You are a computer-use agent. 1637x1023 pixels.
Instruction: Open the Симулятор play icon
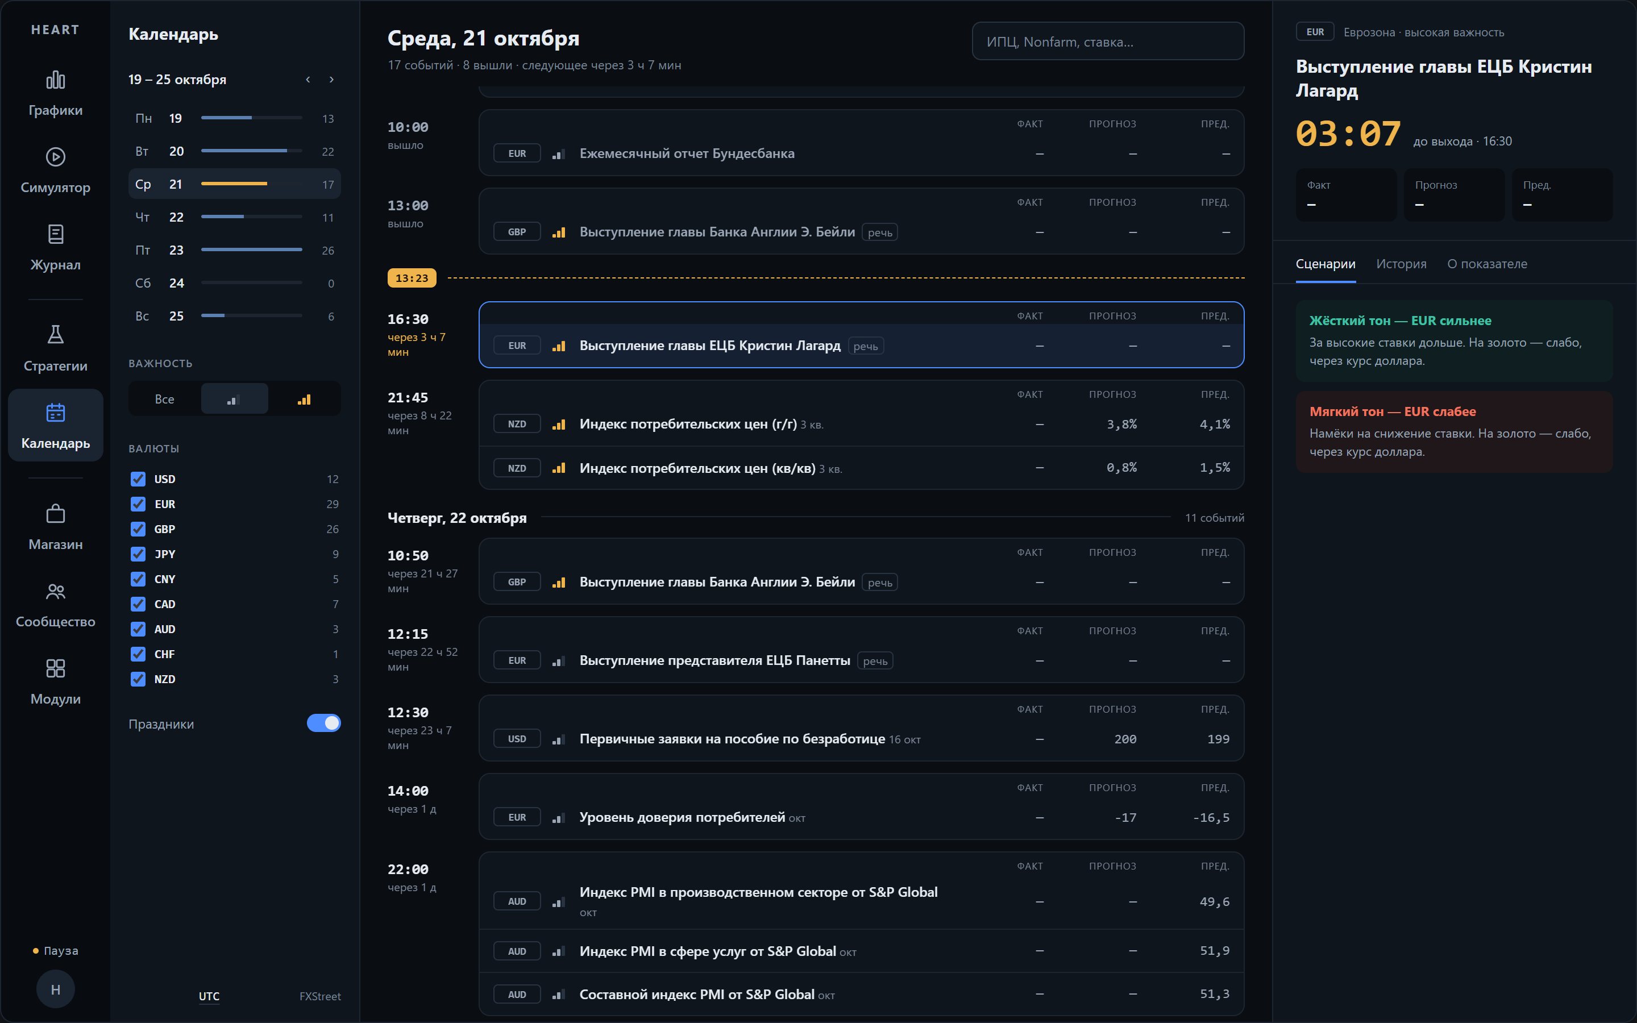(56, 157)
